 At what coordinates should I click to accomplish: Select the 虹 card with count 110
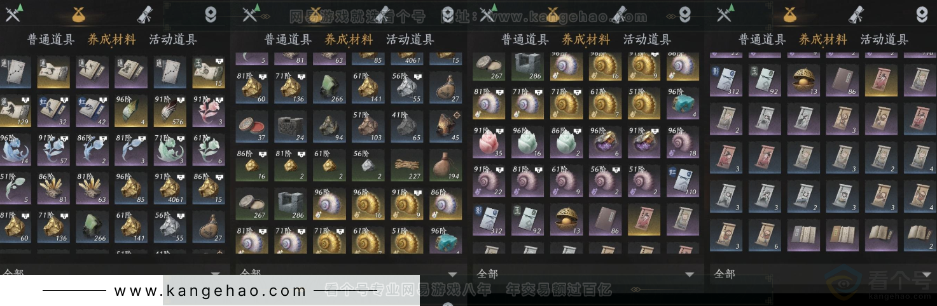[x=682, y=180]
